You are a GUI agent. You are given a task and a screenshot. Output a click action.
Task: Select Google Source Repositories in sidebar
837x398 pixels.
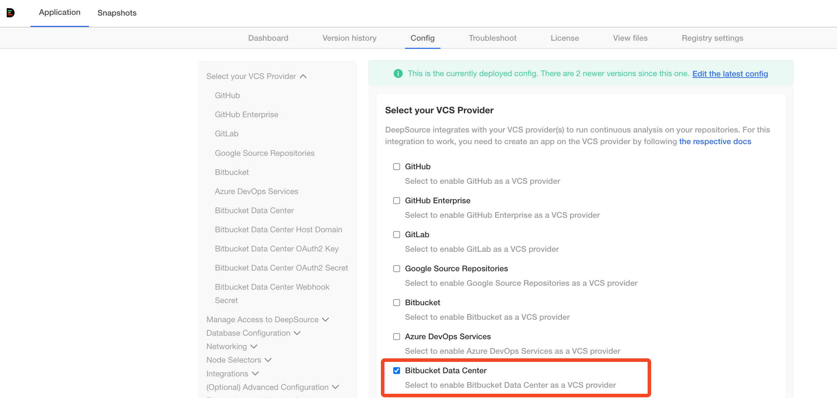click(x=264, y=153)
